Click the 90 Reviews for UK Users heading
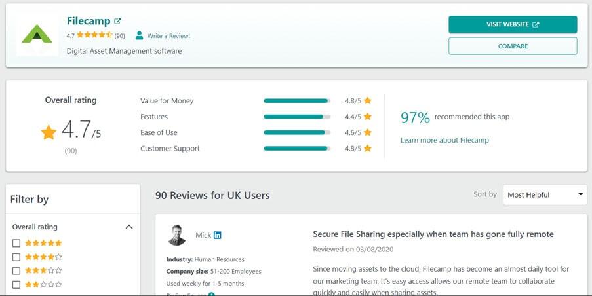 (x=212, y=195)
